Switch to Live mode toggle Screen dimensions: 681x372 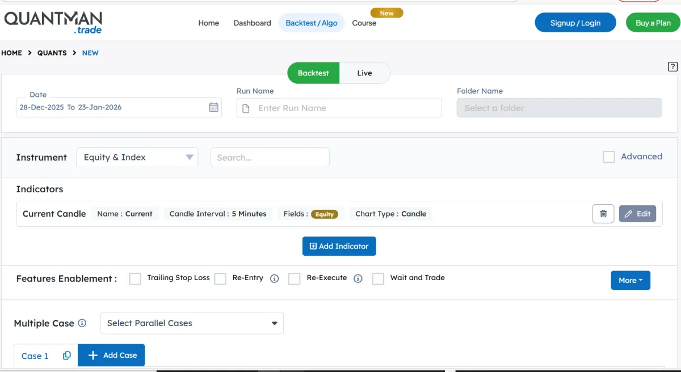pyautogui.click(x=364, y=73)
